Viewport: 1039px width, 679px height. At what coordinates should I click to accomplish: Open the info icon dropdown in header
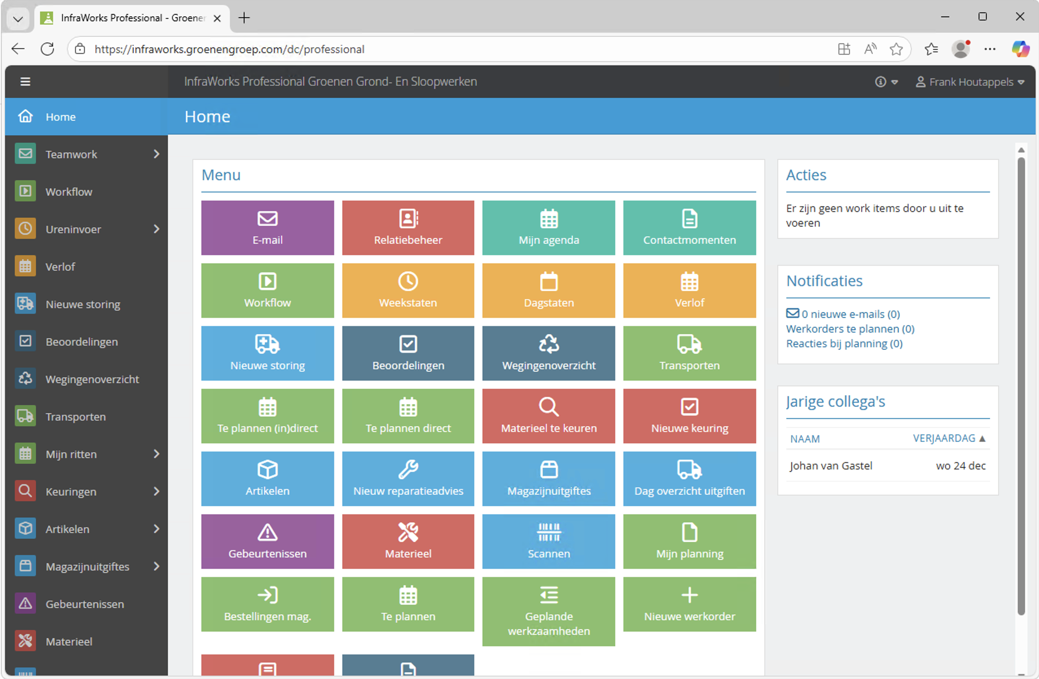885,82
